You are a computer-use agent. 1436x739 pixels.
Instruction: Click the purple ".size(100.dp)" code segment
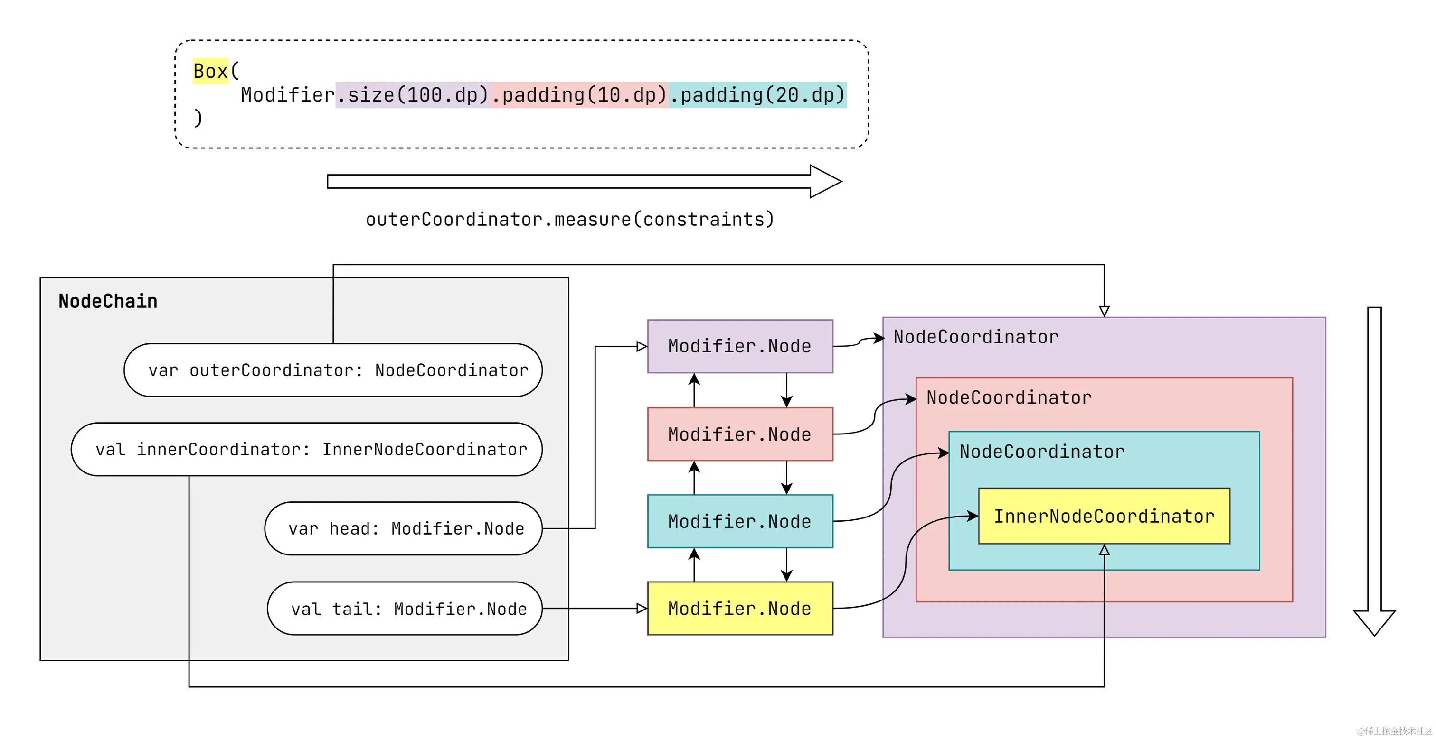[413, 95]
